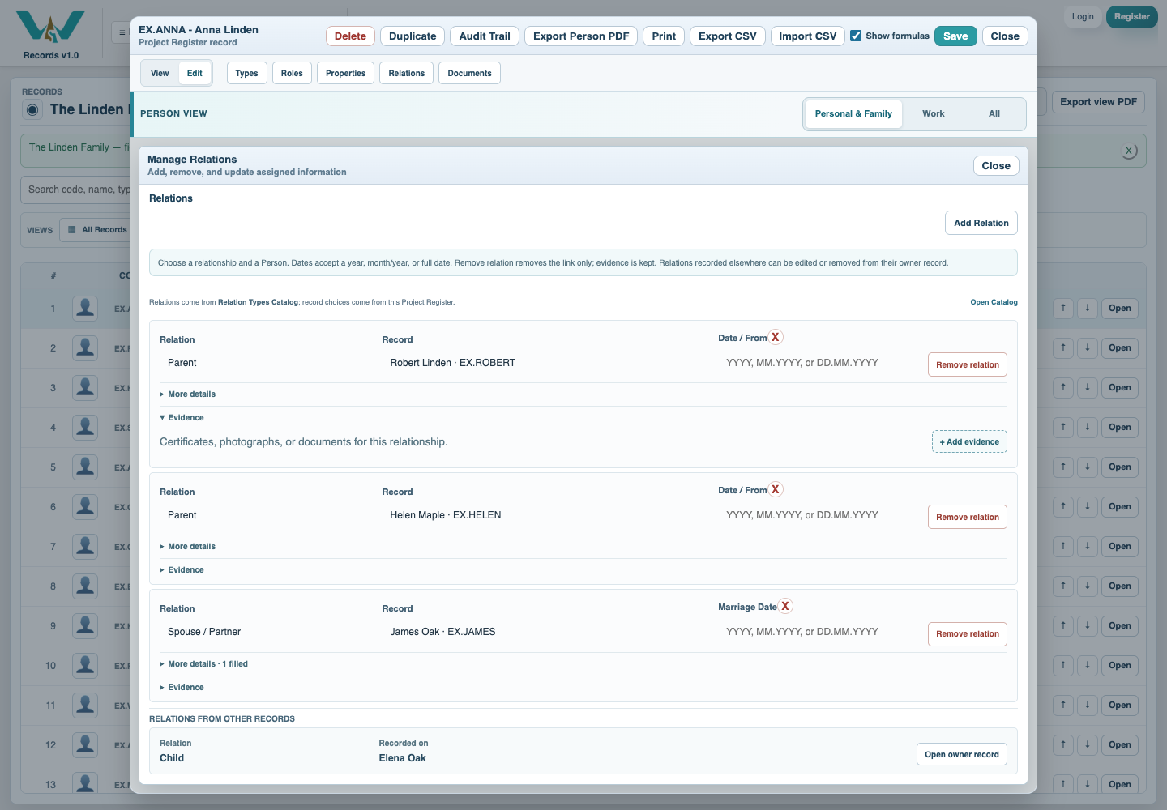
Task: Move row 8 down with the arrow
Action: (x=1088, y=586)
